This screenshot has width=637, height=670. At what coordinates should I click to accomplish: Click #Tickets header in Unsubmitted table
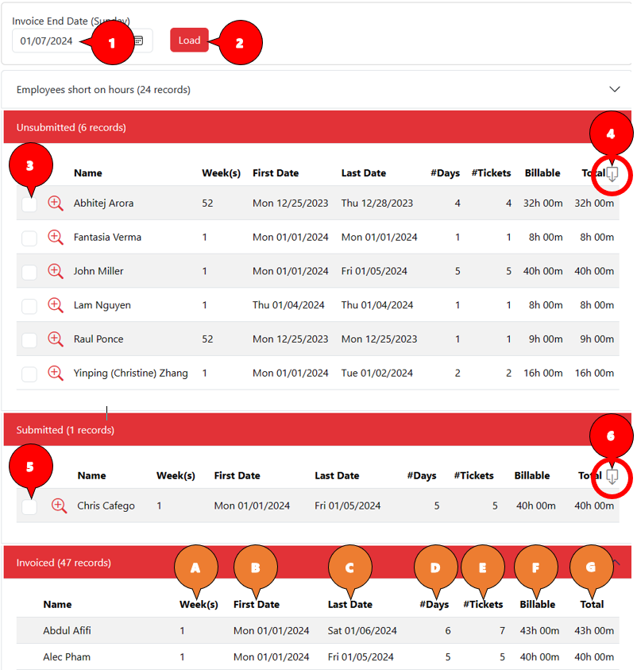pos(491,173)
